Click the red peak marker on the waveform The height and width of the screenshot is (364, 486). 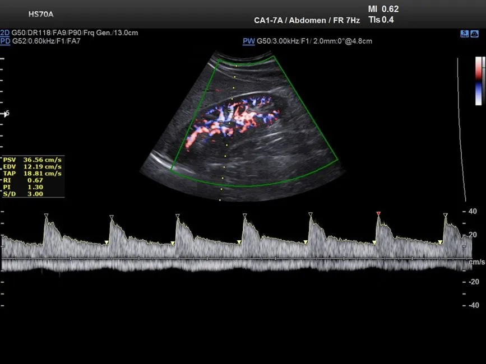(378, 214)
